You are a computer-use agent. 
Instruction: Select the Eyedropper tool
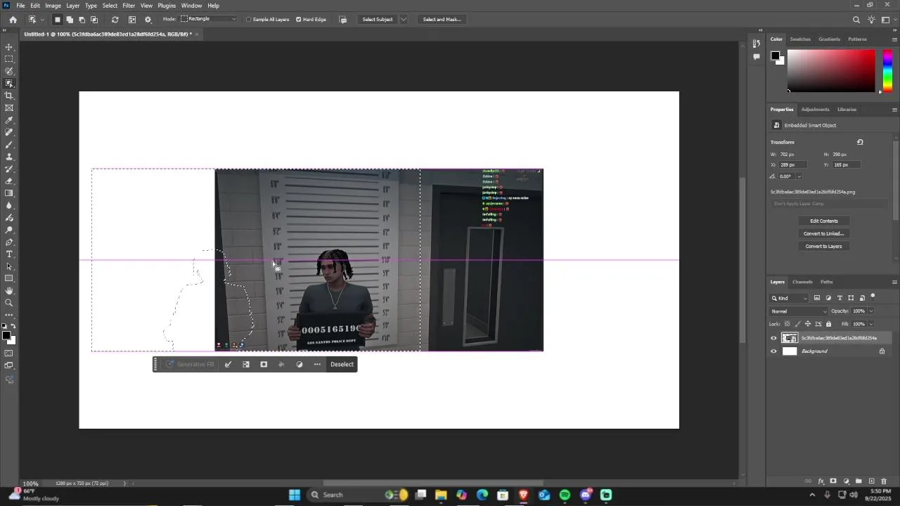coord(9,120)
